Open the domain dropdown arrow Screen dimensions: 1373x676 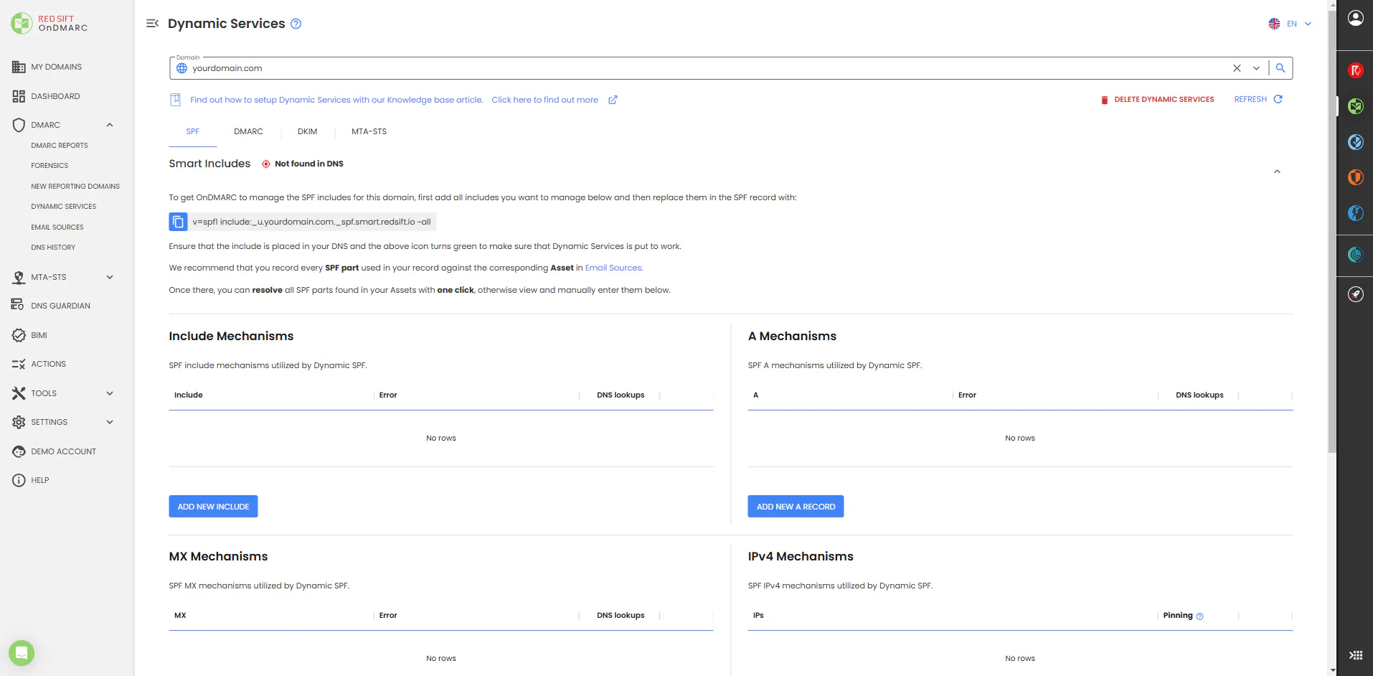click(1256, 68)
